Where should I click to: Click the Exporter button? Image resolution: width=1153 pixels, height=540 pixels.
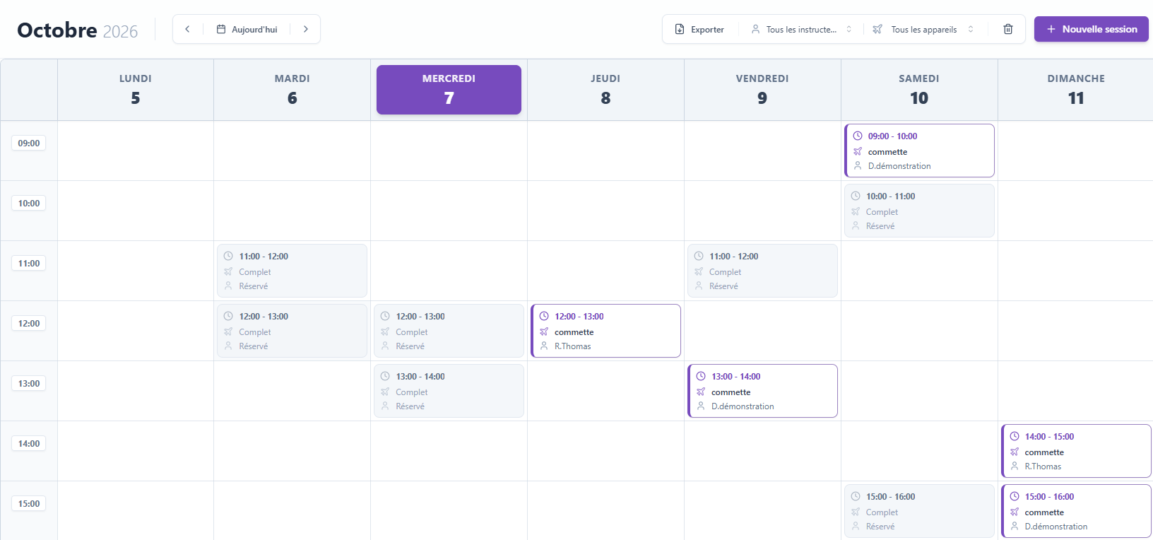tap(699, 29)
